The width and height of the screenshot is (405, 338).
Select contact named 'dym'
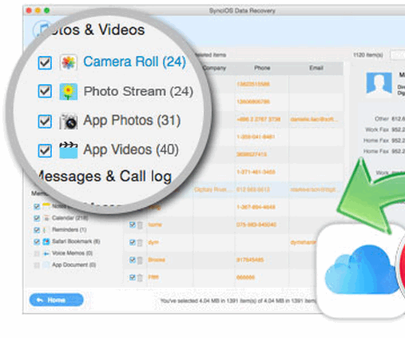(x=153, y=242)
